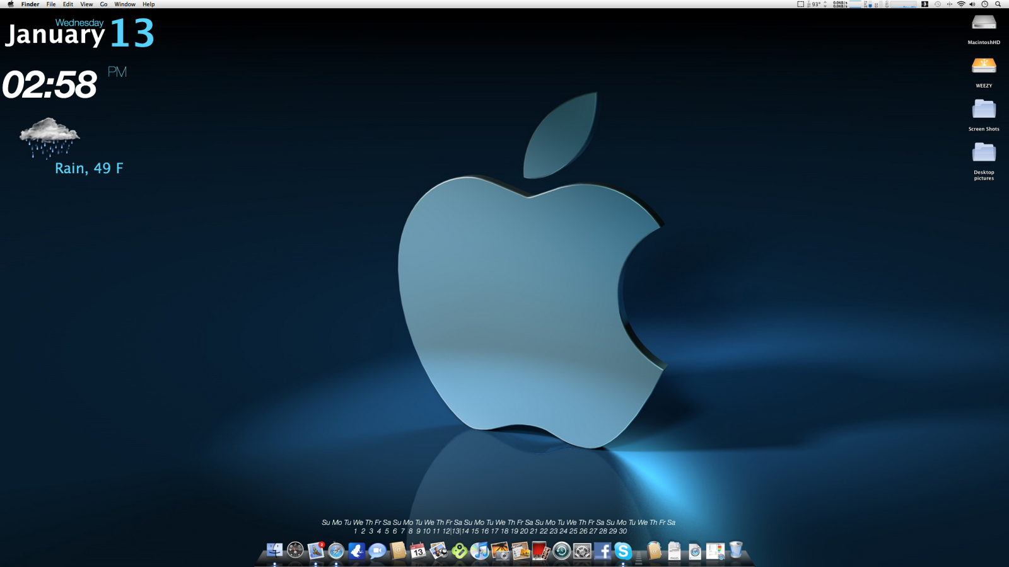
Task: Open Finder from the Dock
Action: 275,551
